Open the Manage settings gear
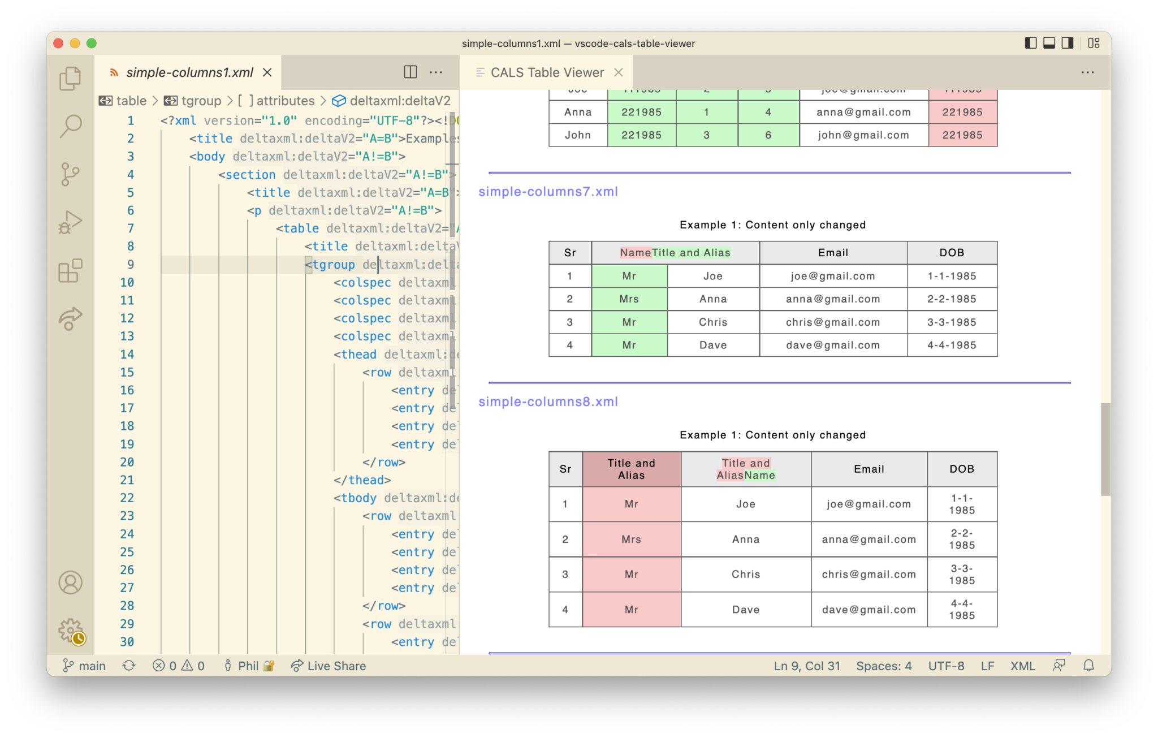Screen dimensions: 1158x738 coord(69,629)
